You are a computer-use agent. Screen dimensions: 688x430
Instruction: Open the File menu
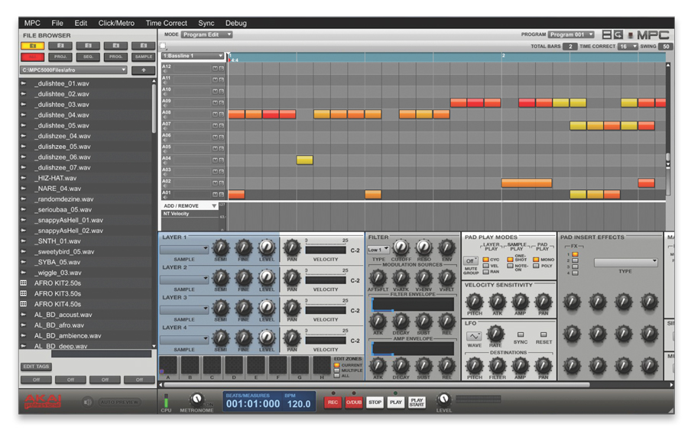point(57,23)
